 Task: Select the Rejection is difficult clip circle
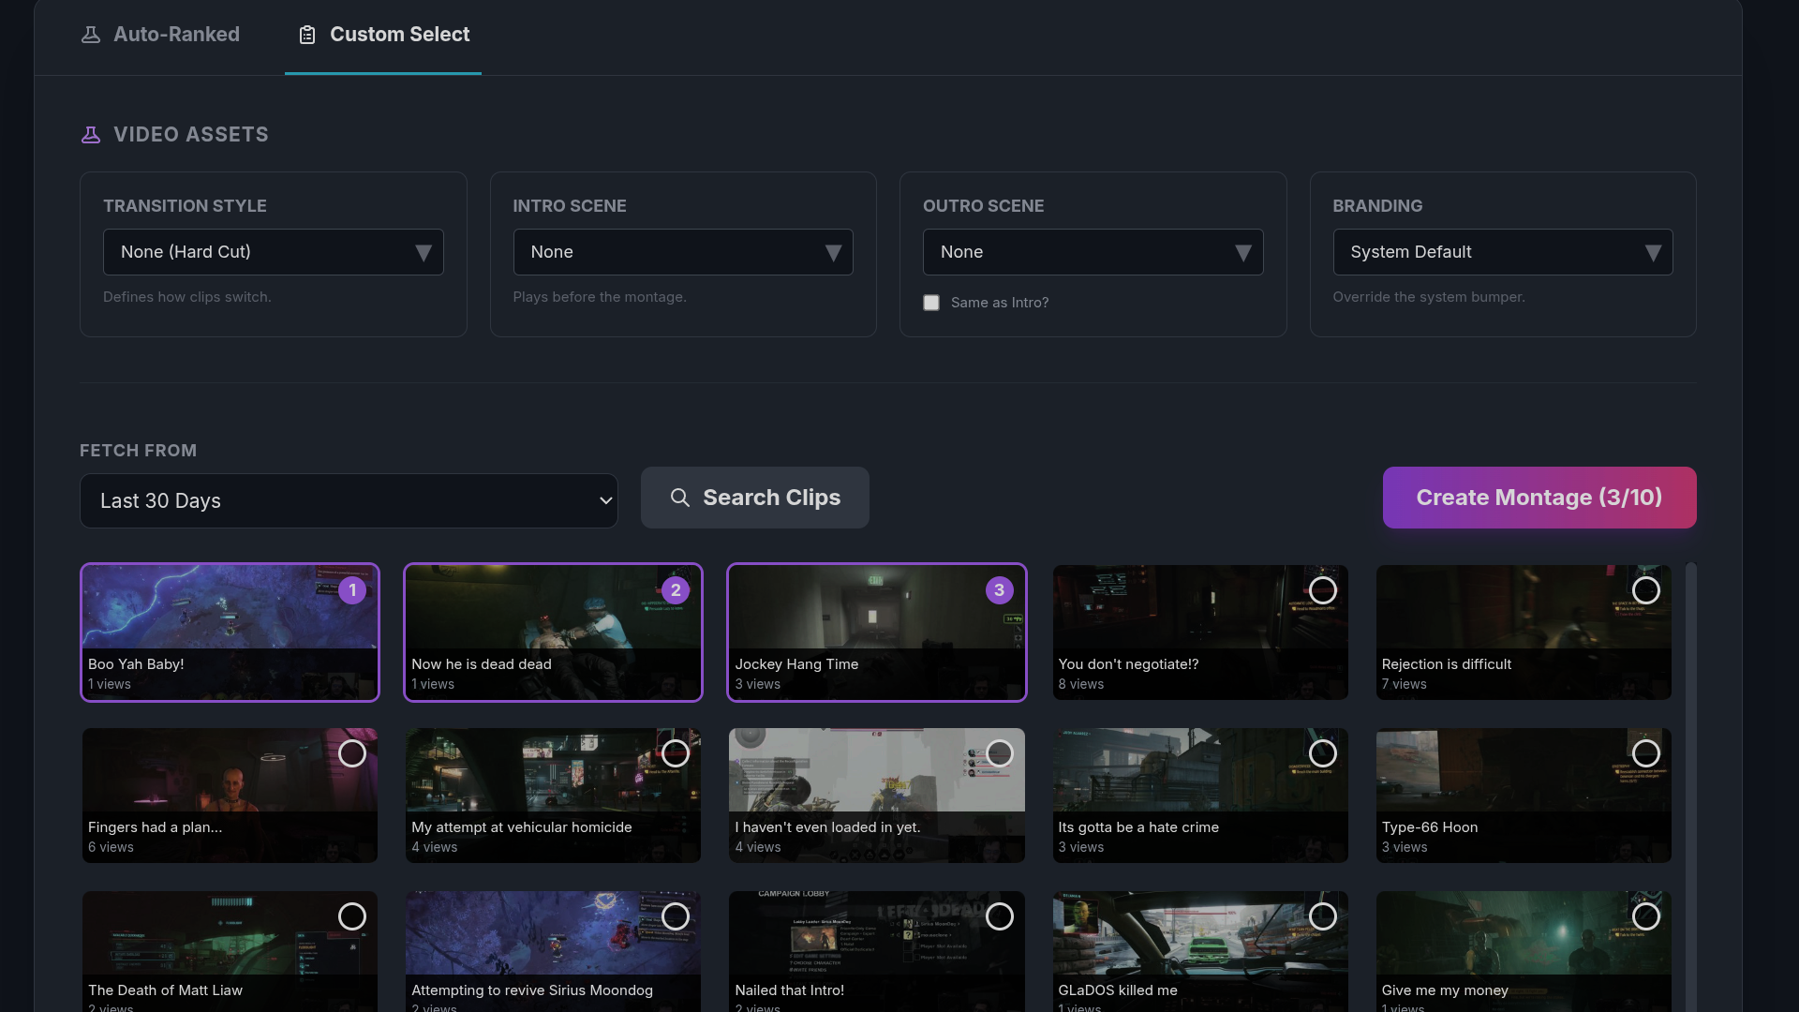(1645, 590)
